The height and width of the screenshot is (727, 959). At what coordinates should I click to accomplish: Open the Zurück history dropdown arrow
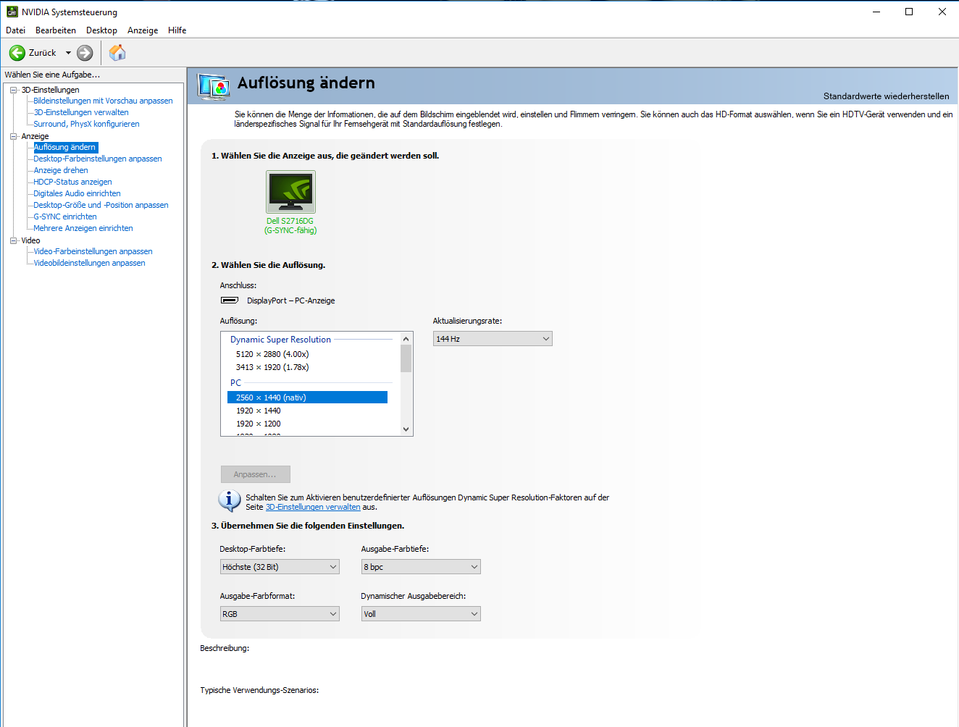tap(68, 53)
